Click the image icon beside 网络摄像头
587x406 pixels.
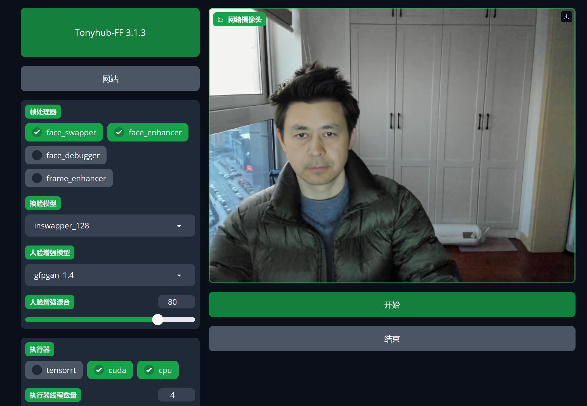221,19
